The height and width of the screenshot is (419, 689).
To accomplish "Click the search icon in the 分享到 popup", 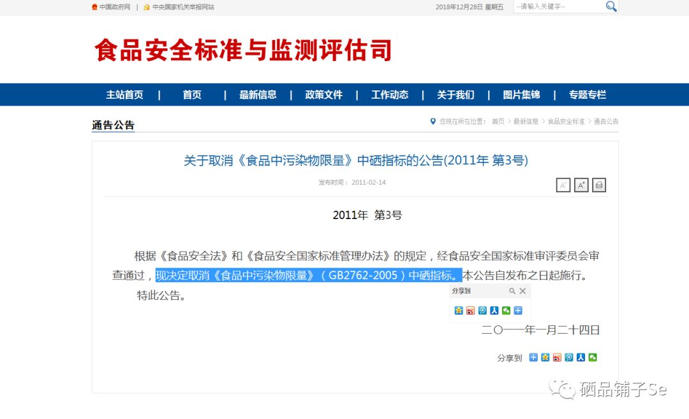I will coord(512,291).
